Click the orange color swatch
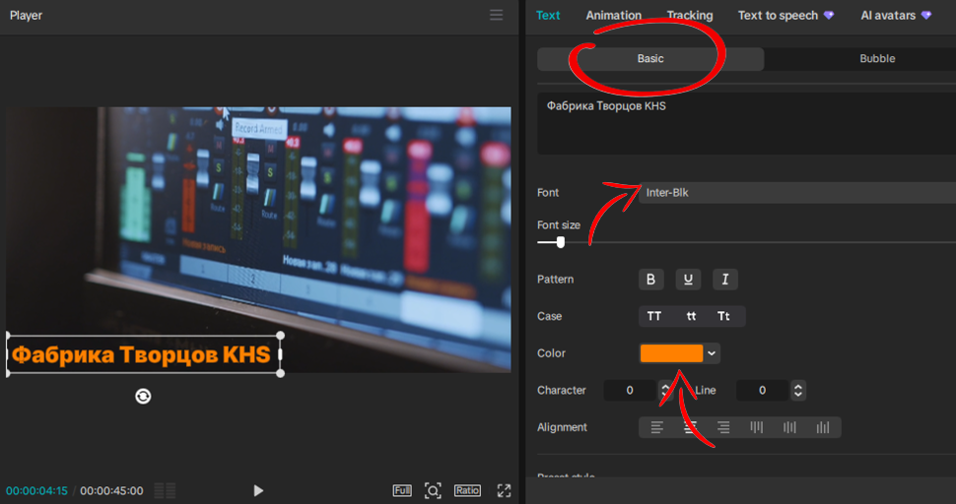The width and height of the screenshot is (956, 504). pyautogui.click(x=671, y=353)
